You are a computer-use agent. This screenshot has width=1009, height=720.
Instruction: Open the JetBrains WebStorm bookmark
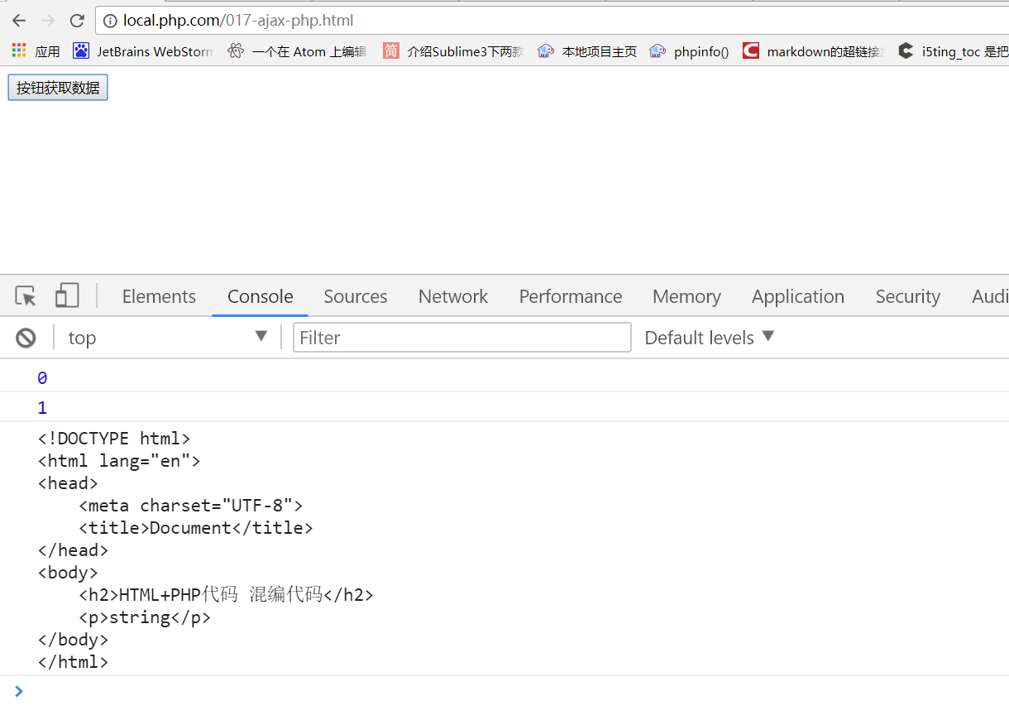pyautogui.click(x=143, y=51)
